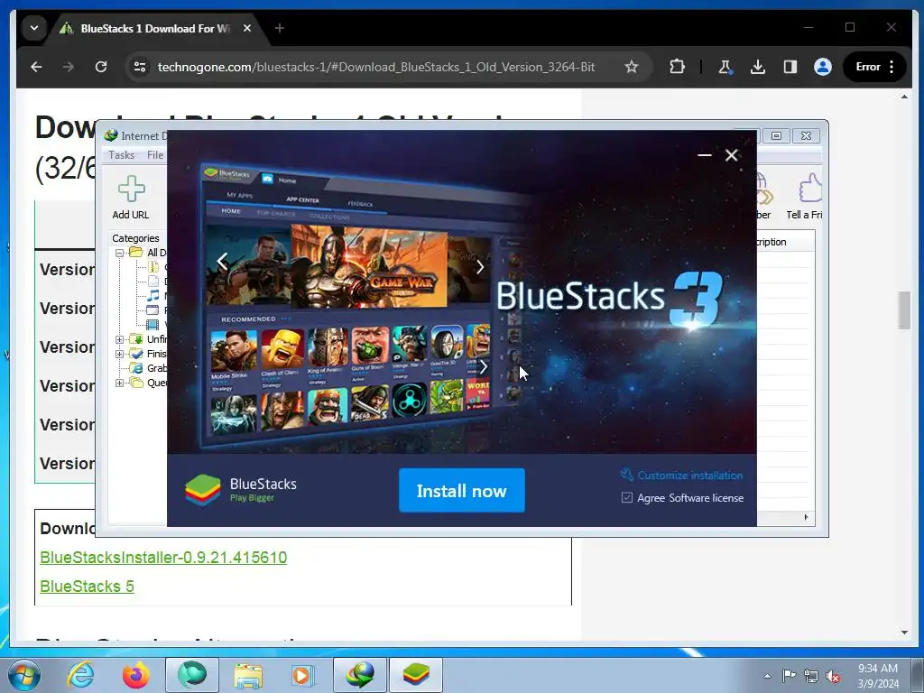Click the forward navigation arrow in Chrome
This screenshot has height=693, width=924.
(x=69, y=67)
